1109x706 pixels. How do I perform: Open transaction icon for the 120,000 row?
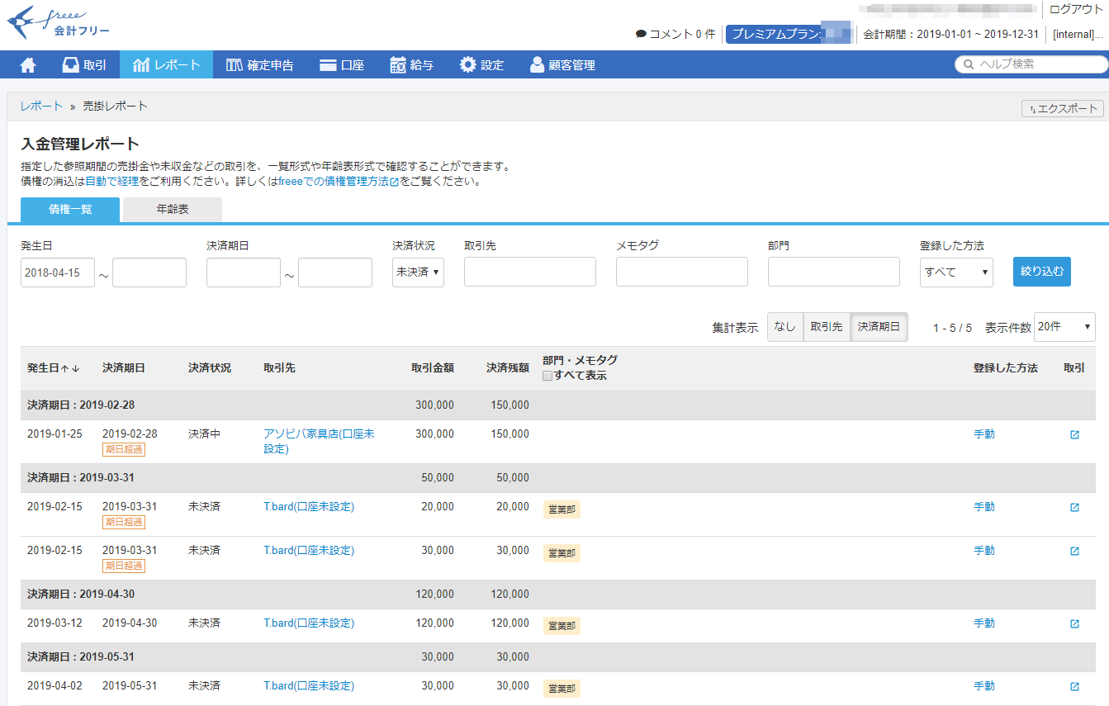click(x=1074, y=623)
